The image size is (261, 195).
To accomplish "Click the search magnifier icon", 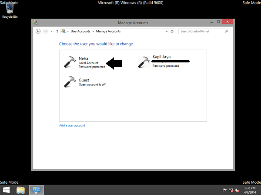I will click(x=226, y=31).
